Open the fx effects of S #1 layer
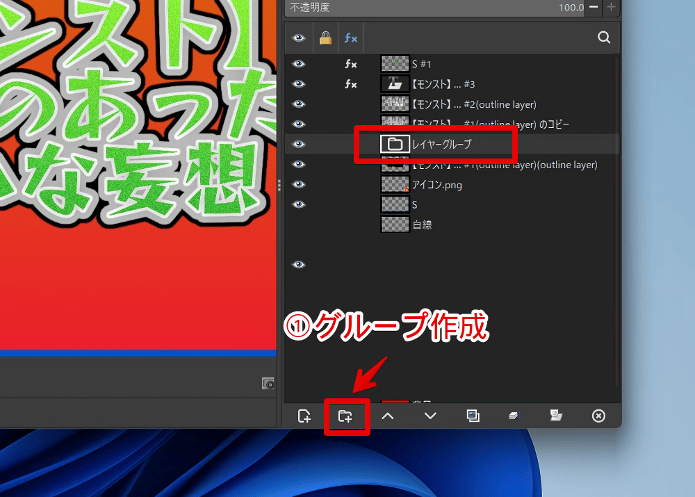The image size is (695, 497). tap(351, 64)
